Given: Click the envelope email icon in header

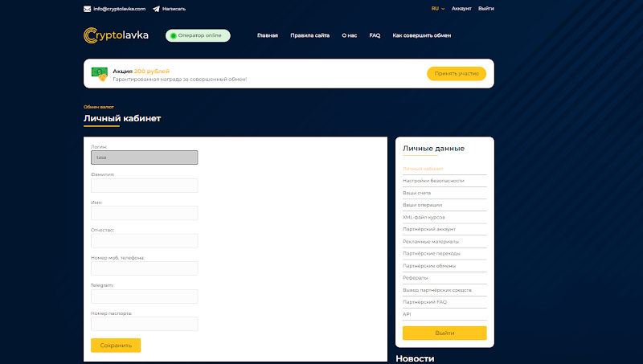Looking at the screenshot, I should [88, 9].
